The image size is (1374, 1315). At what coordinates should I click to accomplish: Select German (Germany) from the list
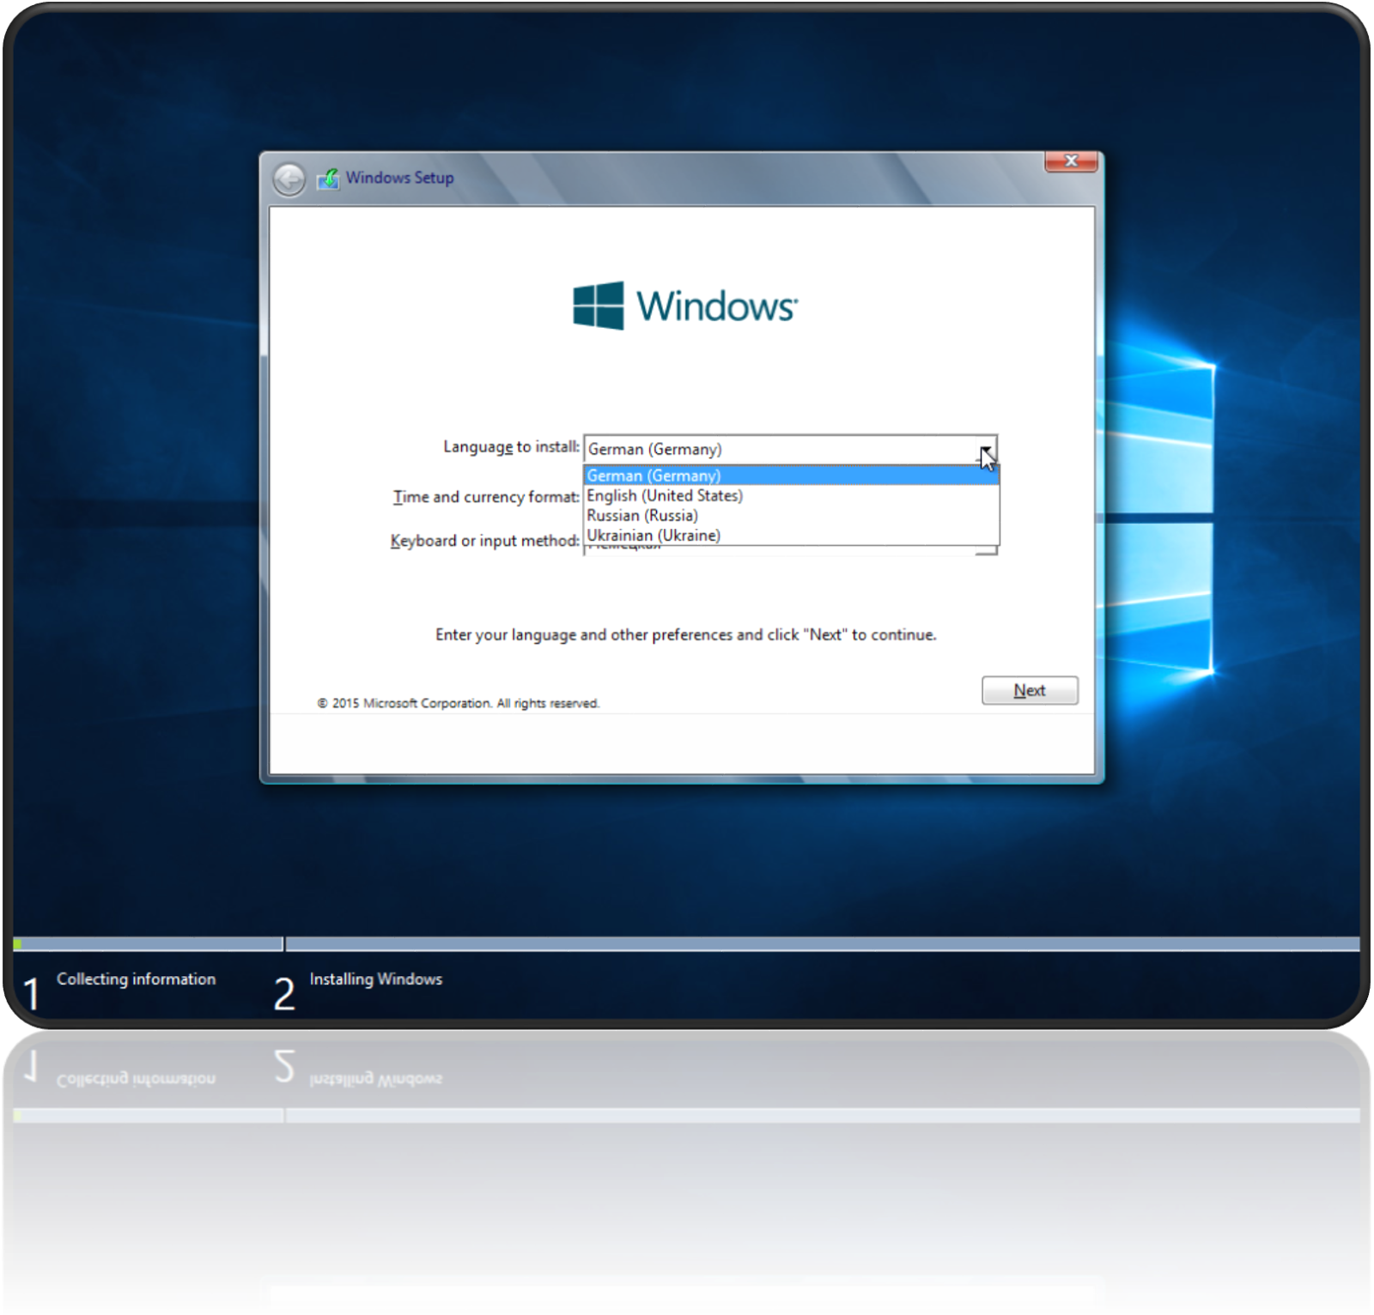(x=792, y=476)
